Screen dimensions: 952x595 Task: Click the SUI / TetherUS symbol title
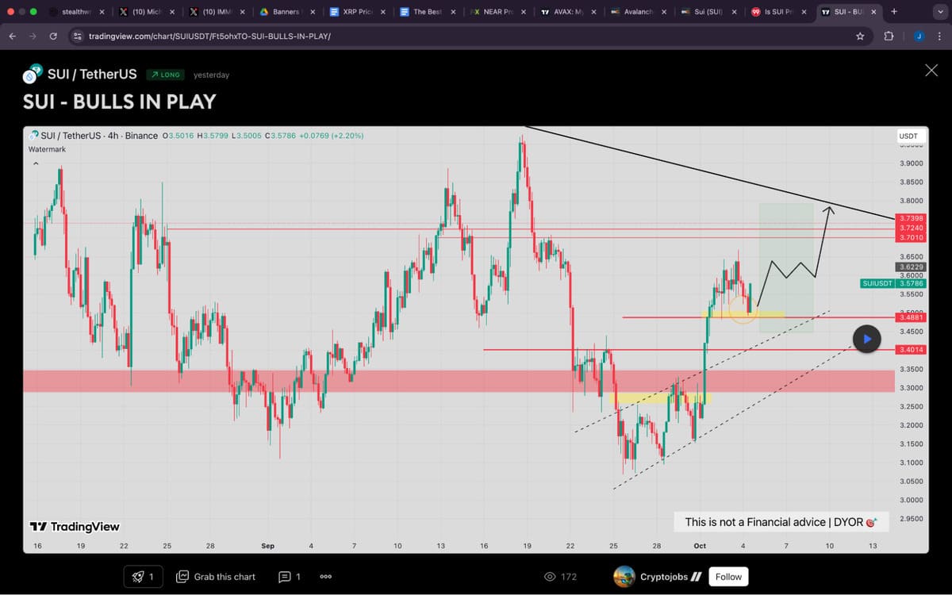click(92, 75)
